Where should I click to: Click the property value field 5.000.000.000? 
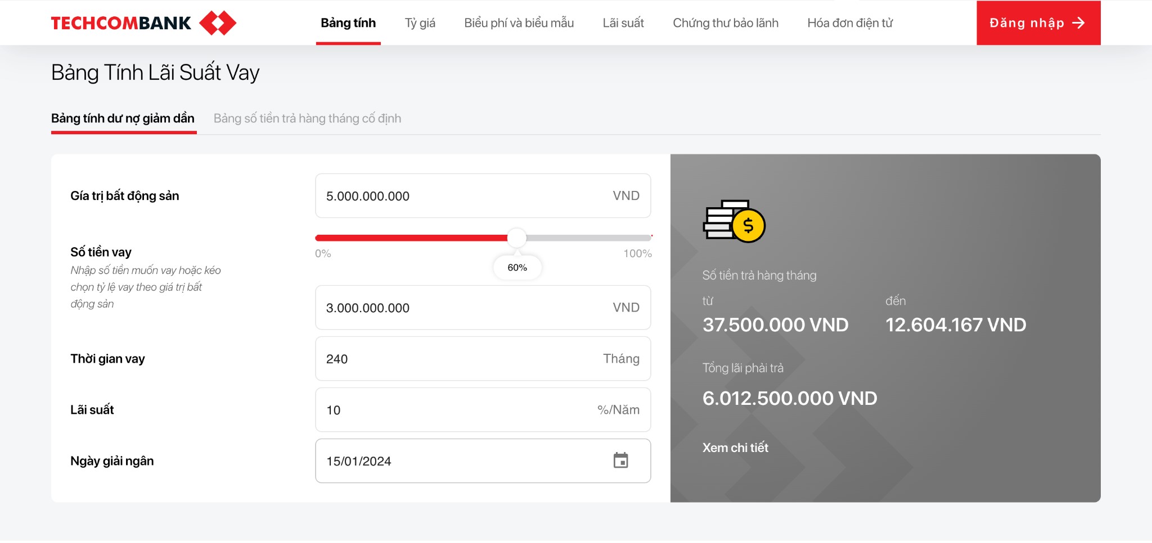(x=483, y=196)
